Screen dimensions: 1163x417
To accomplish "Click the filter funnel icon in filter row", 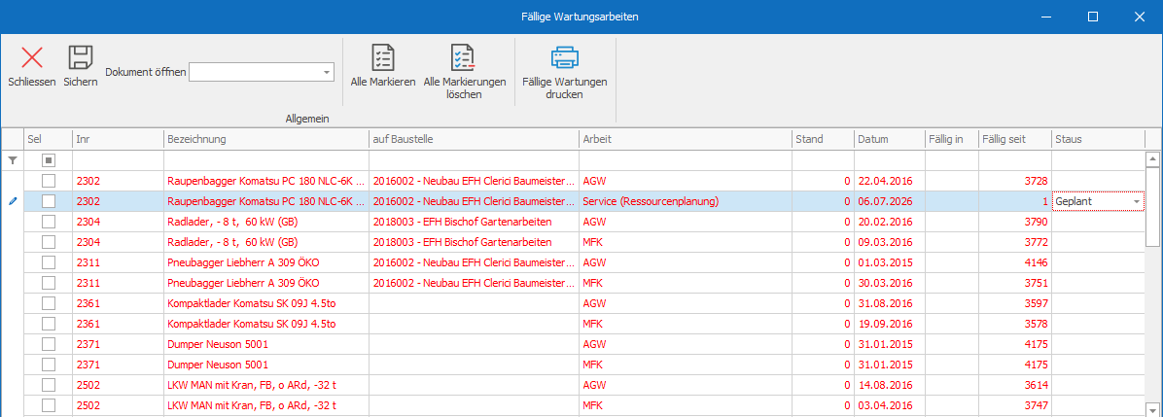I will (12, 160).
